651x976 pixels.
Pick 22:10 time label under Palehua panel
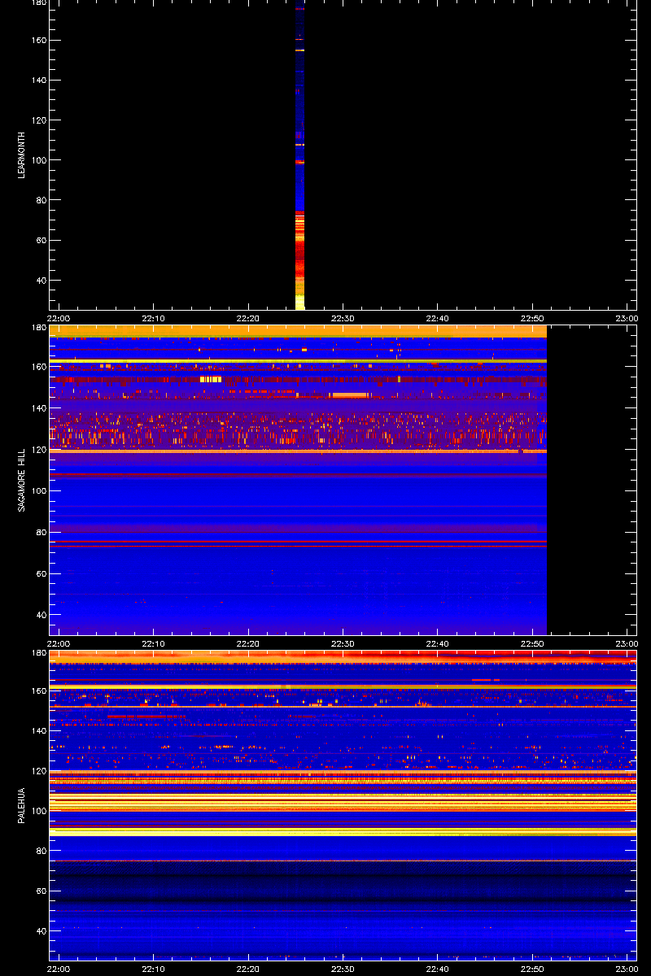point(153,969)
